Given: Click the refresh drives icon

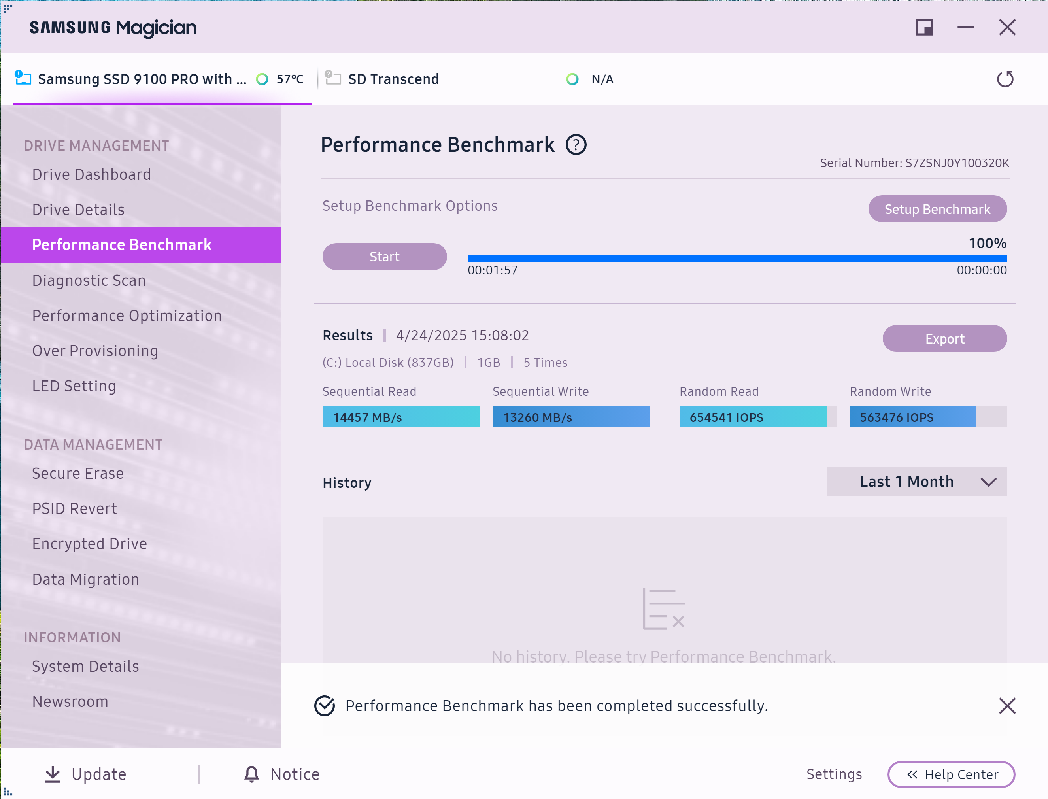Looking at the screenshot, I should 1005,79.
